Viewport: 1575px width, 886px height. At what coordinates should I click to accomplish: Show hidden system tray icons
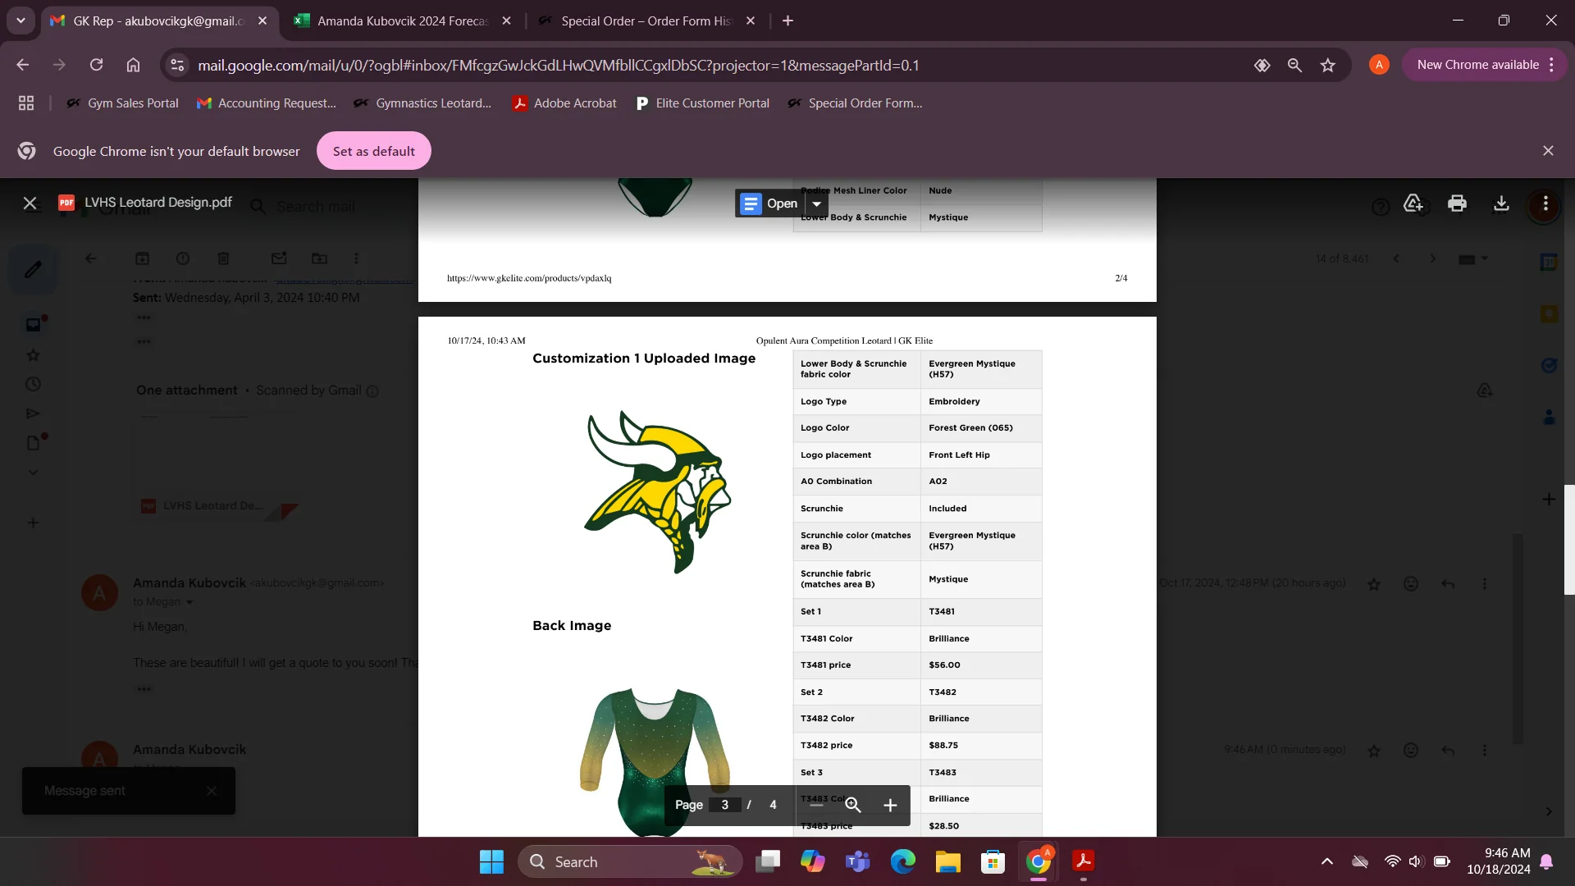pyautogui.click(x=1326, y=861)
